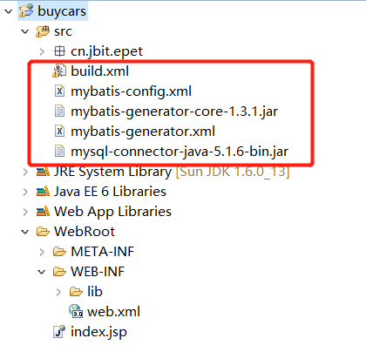Select build.xml file name
Screen dimensions: 366x345
(99, 71)
